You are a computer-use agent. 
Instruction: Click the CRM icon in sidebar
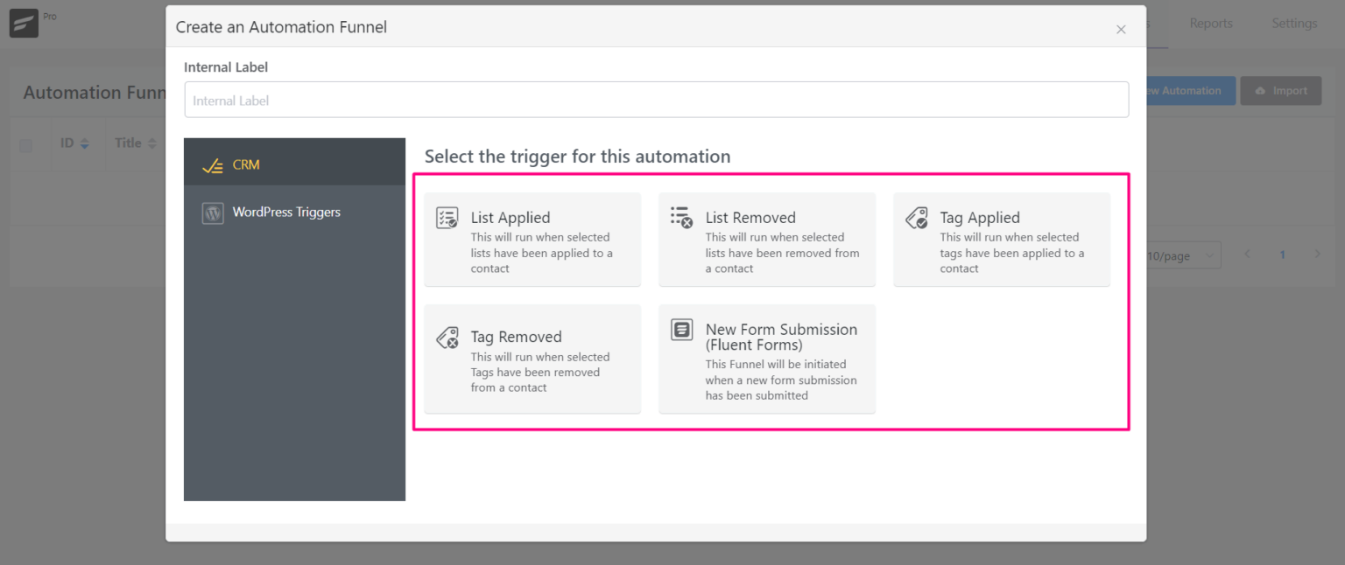pos(213,165)
